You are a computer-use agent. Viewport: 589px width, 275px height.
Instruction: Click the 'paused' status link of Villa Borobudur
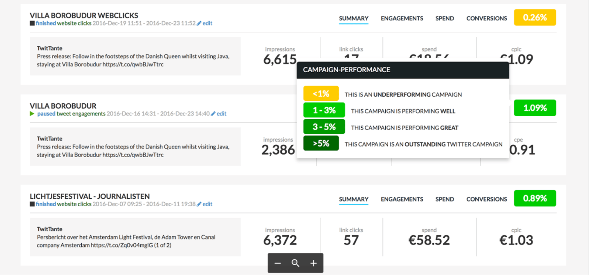[46, 114]
